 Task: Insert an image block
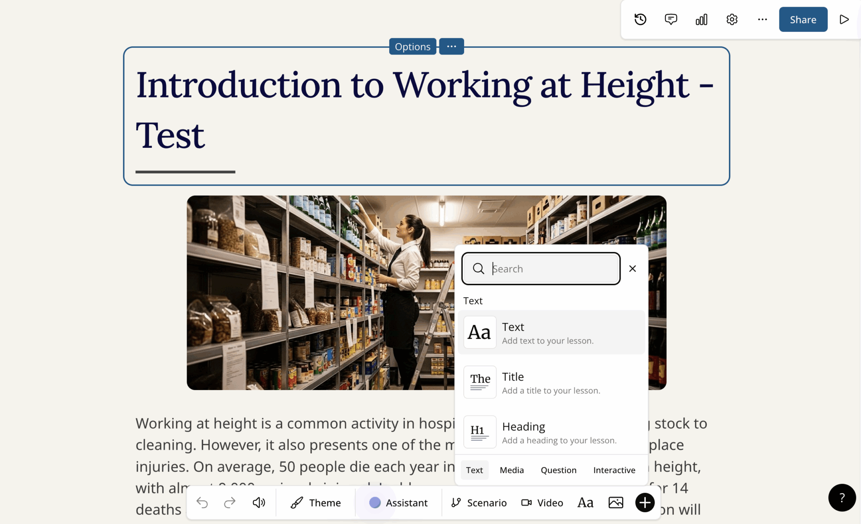(615, 502)
